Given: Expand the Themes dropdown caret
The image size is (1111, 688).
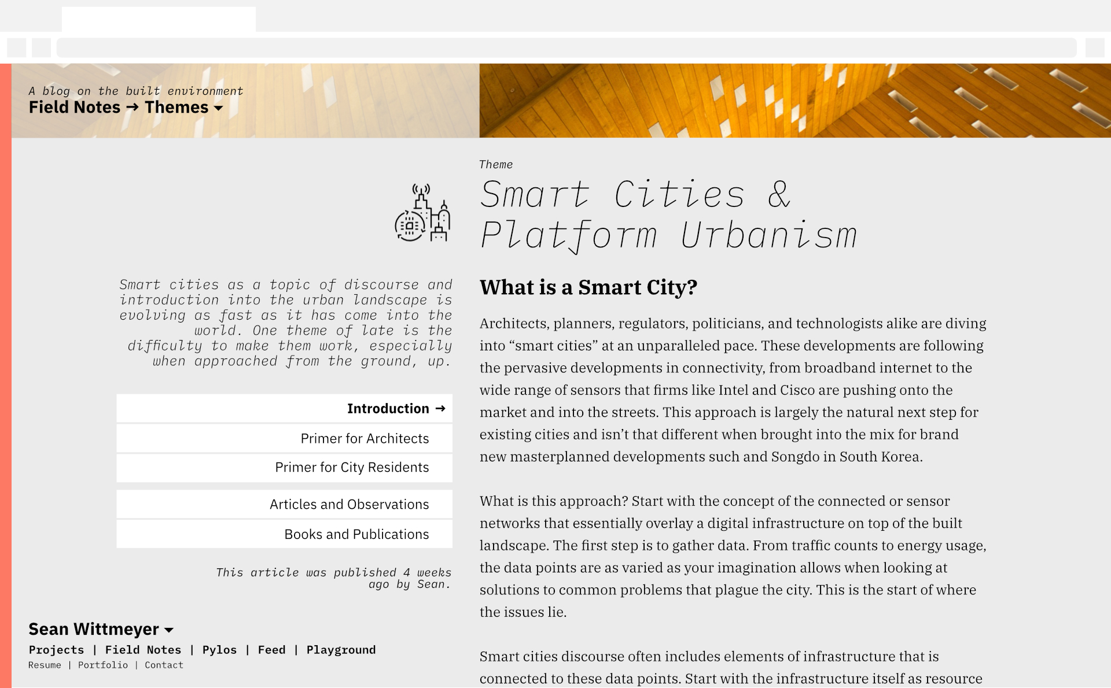Looking at the screenshot, I should [x=218, y=108].
